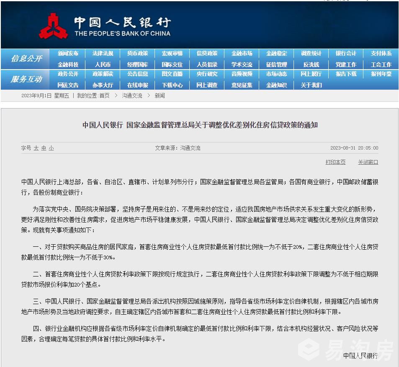The image size is (399, 367).
Task: Go to the 调查统计 section
Action: coord(311,53)
